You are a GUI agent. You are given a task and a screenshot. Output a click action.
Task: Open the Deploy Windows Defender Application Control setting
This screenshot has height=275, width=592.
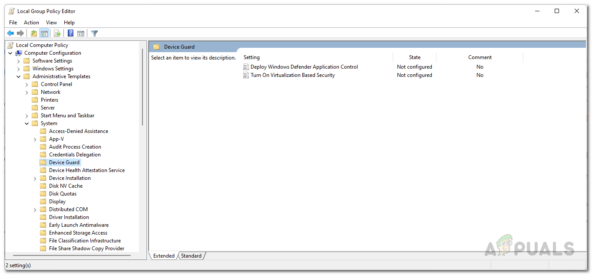tap(303, 66)
